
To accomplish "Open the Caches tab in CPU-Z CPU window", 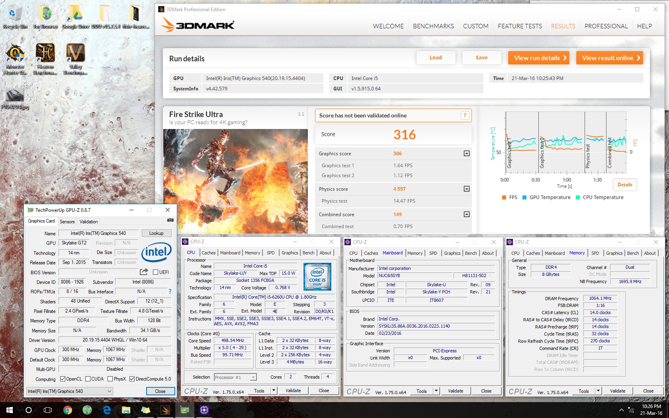I will pos(208,253).
